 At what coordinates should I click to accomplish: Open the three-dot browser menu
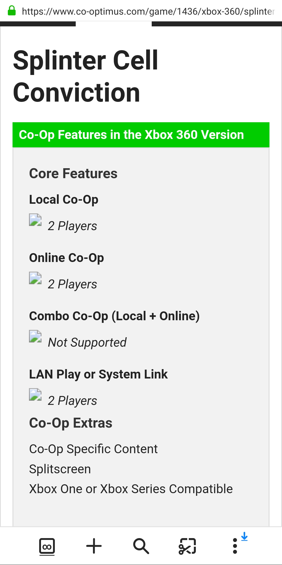(x=235, y=546)
